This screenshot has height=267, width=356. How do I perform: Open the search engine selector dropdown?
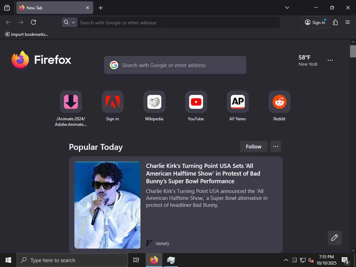70,22
